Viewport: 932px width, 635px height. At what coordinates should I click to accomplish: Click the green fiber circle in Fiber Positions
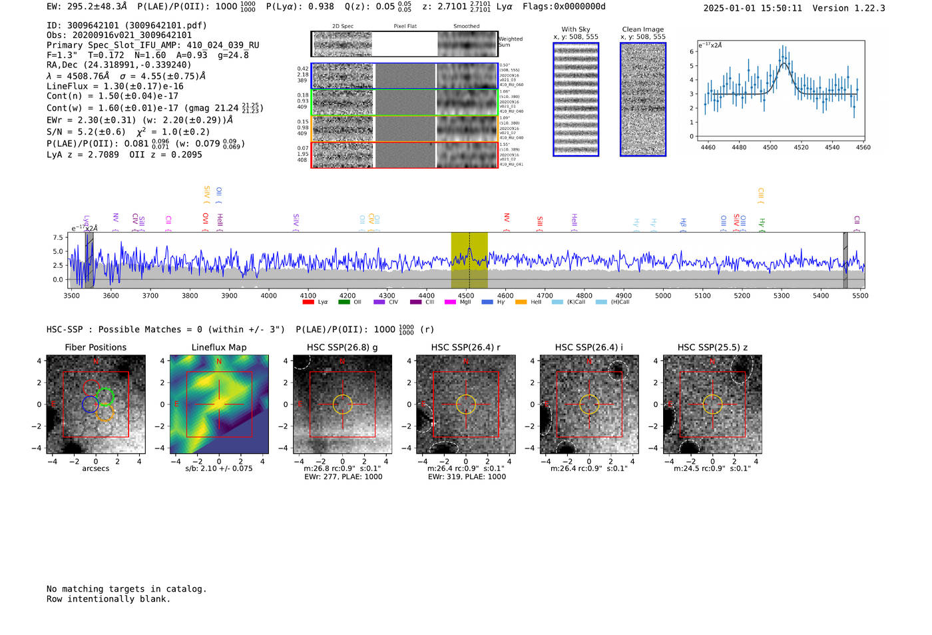point(106,398)
